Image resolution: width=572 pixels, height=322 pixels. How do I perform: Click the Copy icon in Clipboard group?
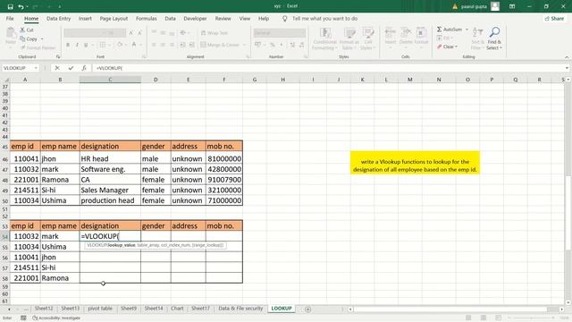(x=22, y=38)
